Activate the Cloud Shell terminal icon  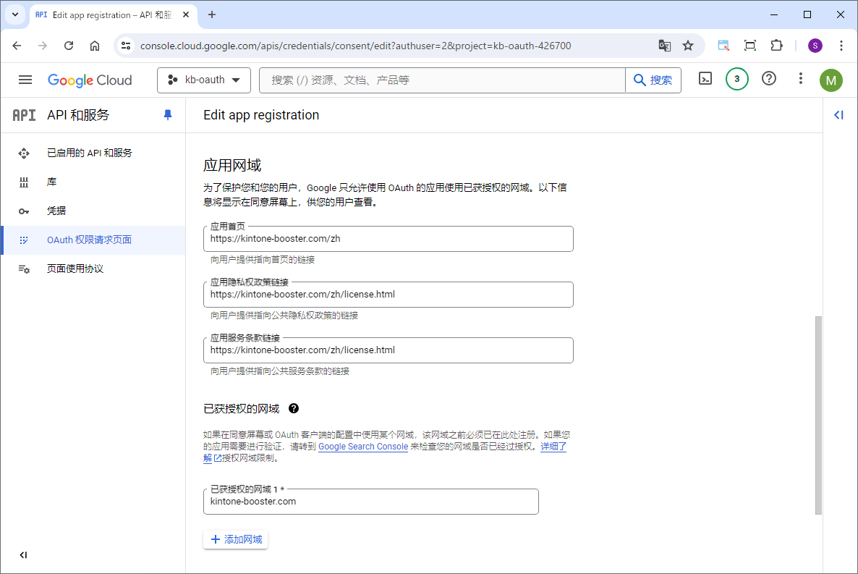pyautogui.click(x=705, y=79)
